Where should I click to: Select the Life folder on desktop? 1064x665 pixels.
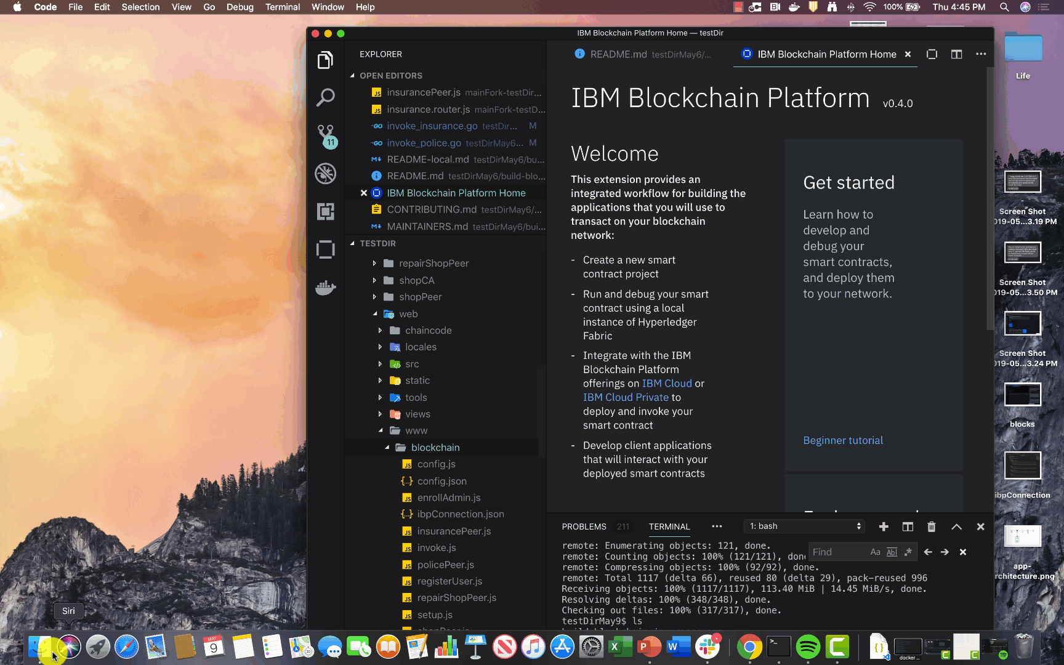[x=1023, y=55]
